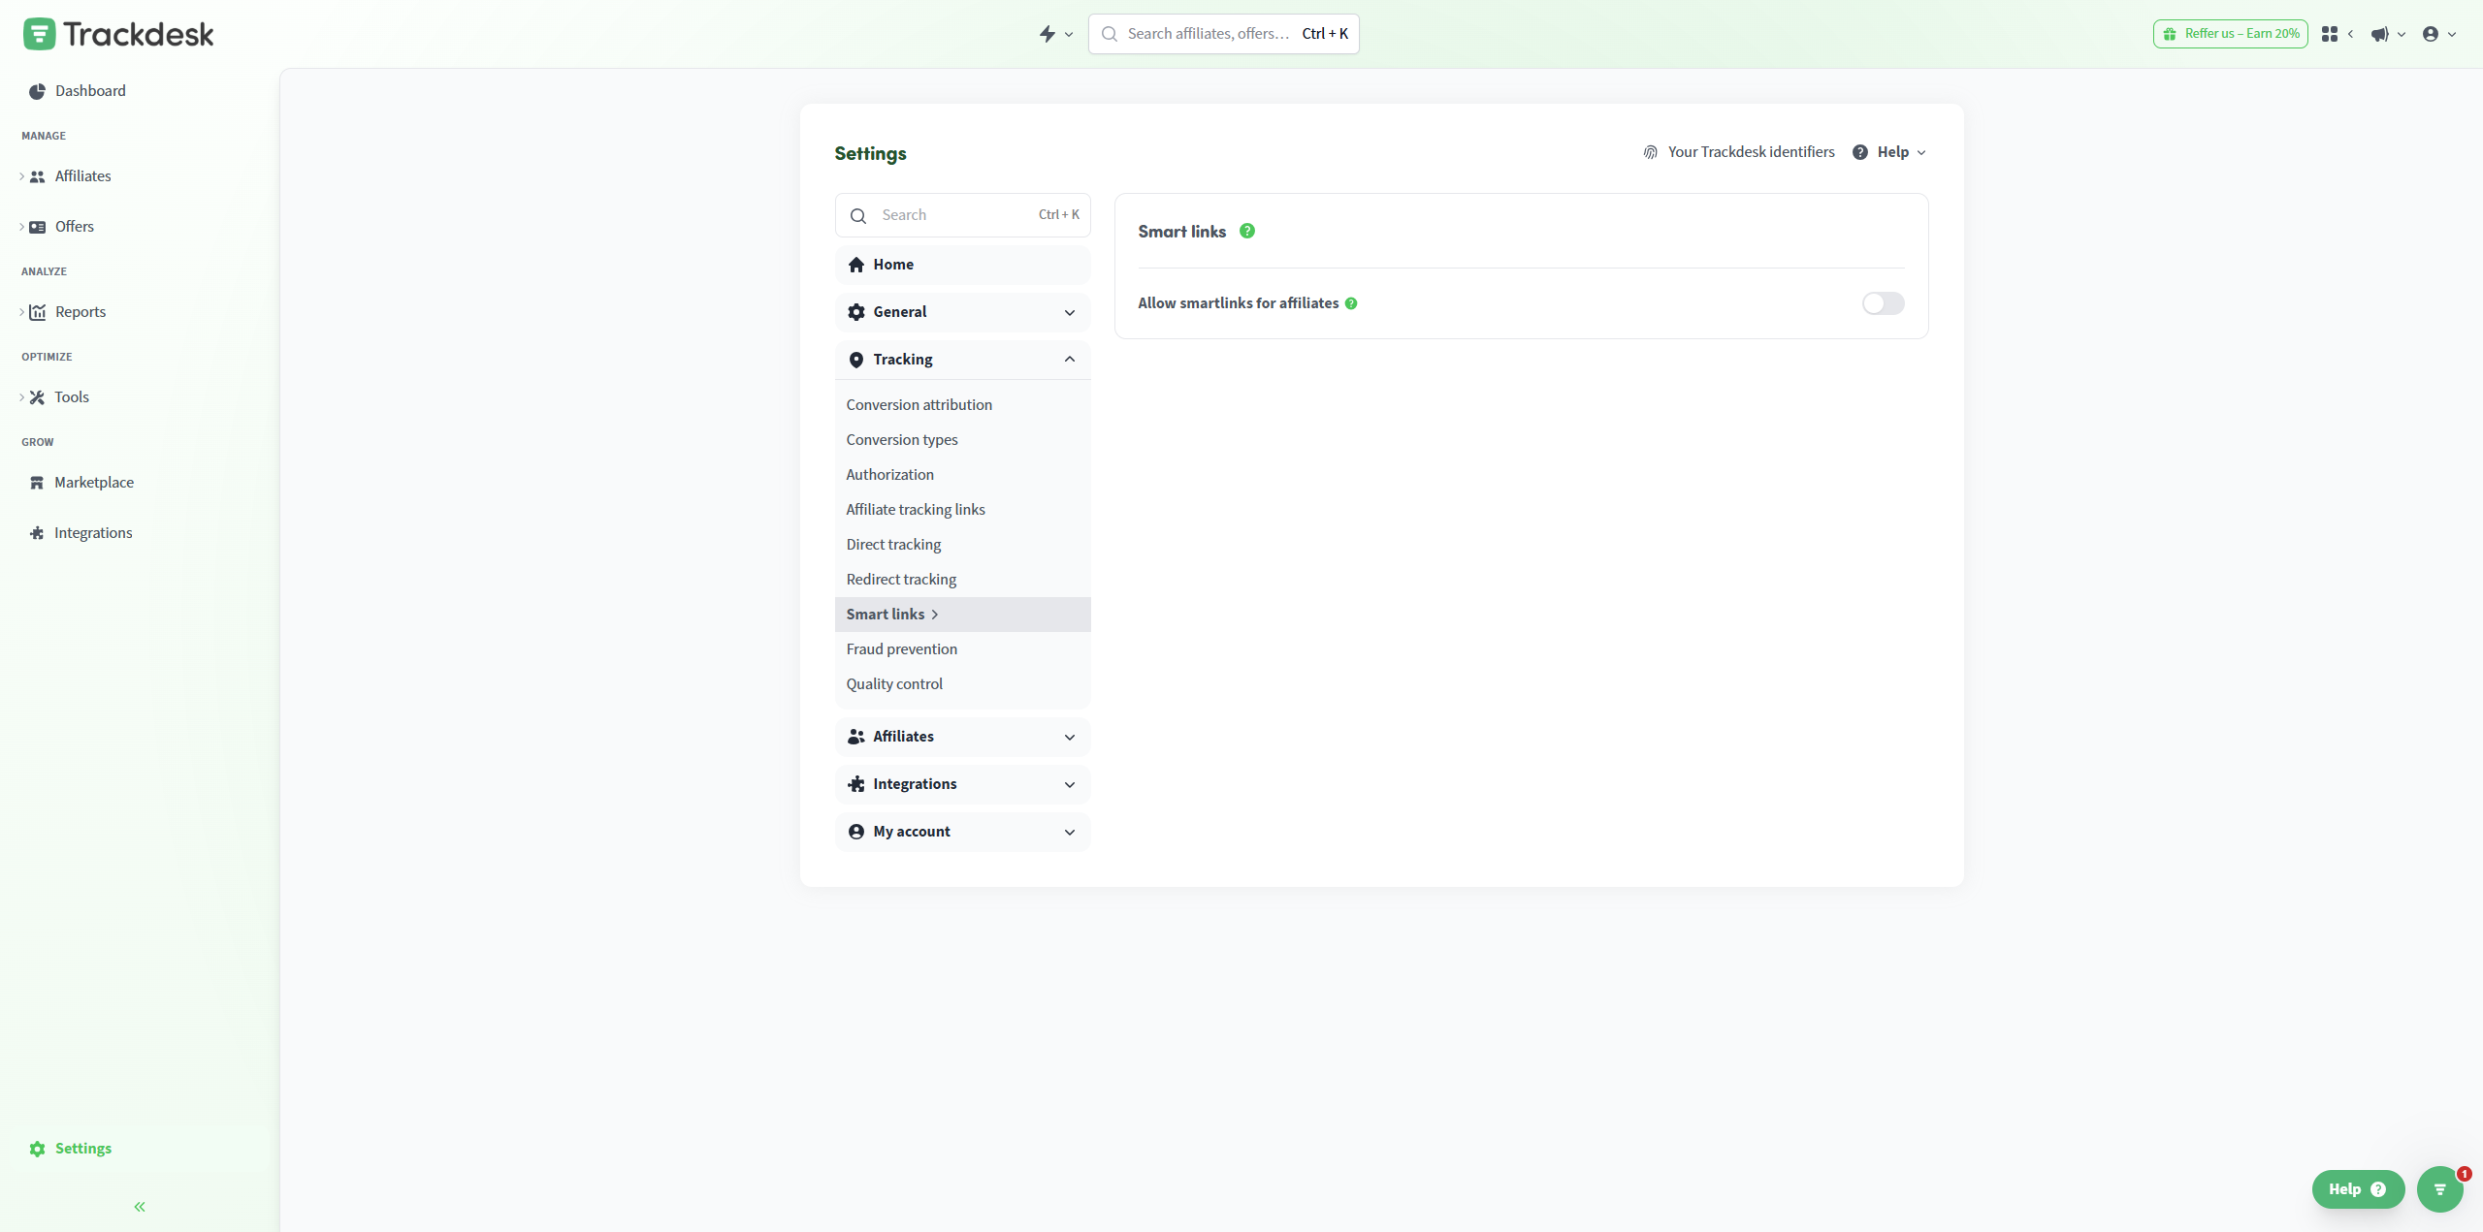Image resolution: width=2483 pixels, height=1232 pixels.
Task: Click the apps grid icon in header
Action: 2330,34
